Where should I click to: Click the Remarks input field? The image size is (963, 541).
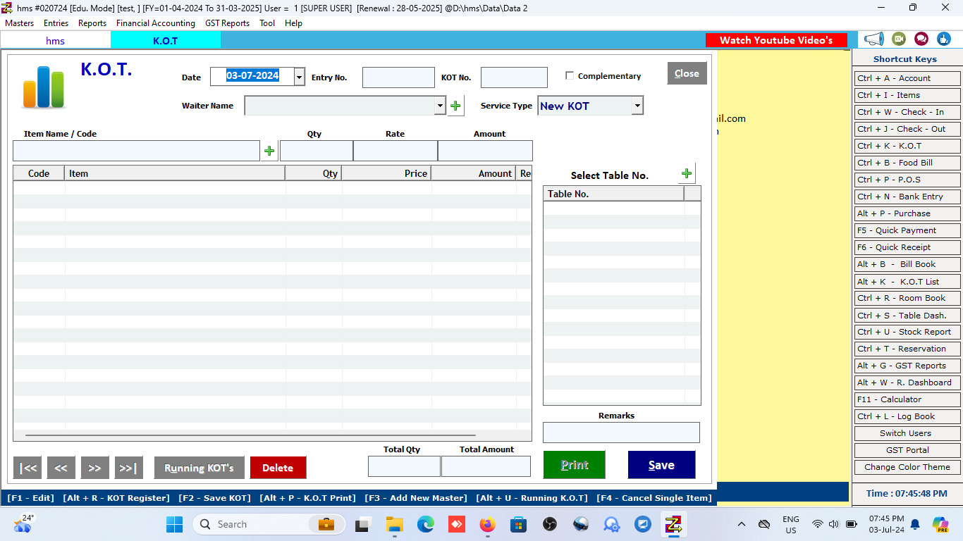pos(621,433)
